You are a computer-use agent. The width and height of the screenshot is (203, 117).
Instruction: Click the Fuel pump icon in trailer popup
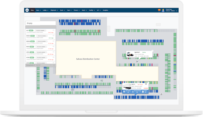143,91
